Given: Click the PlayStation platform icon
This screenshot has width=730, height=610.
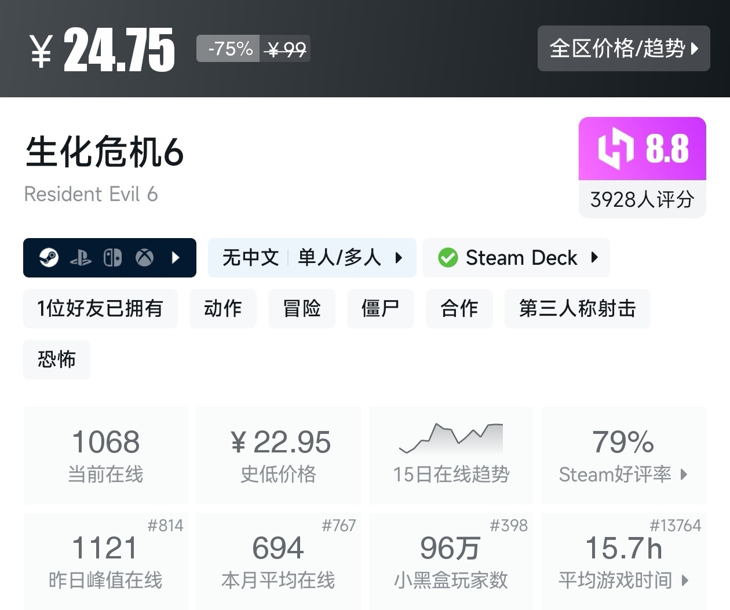Looking at the screenshot, I should click(x=81, y=258).
